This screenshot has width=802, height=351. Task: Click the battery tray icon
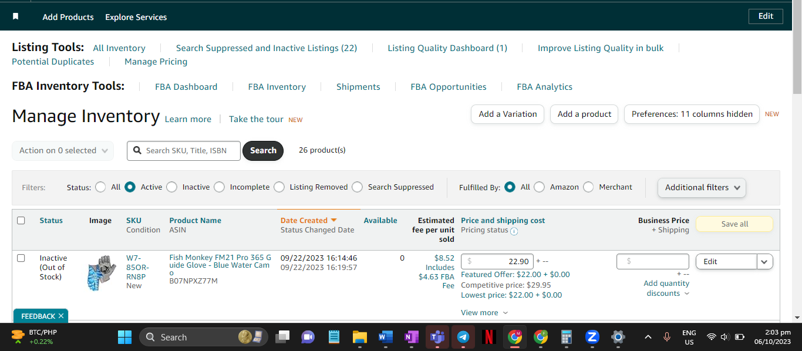tap(740, 337)
